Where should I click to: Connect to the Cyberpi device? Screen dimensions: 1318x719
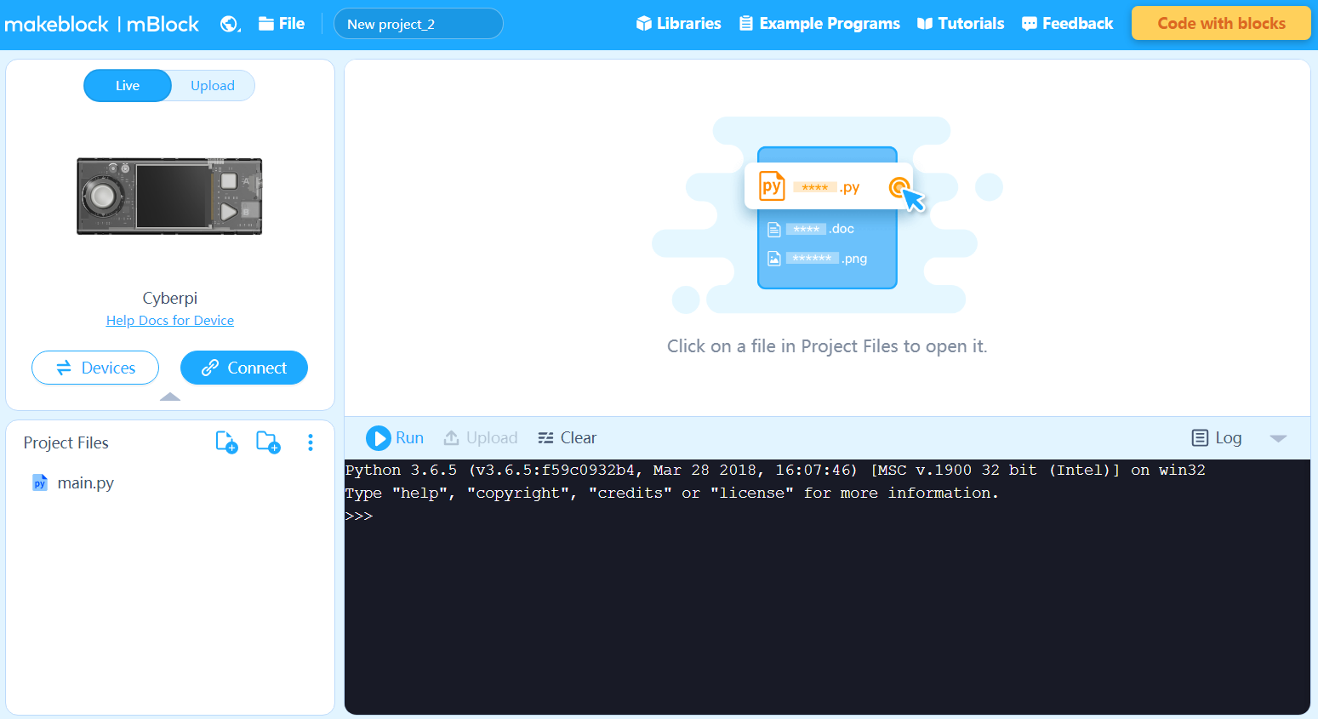[244, 368]
